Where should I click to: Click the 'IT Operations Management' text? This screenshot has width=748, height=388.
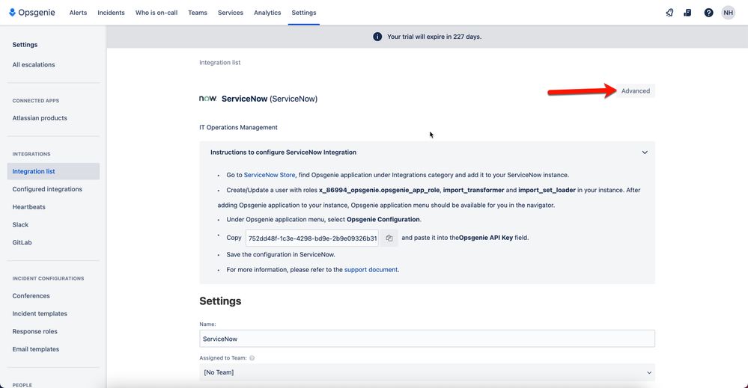238,127
